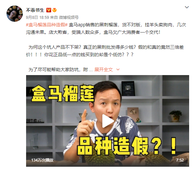Open the 不乖书生 profile avatar
195x169 pixels.
15,14
